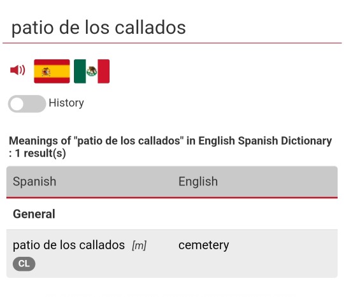
Task: Click the yellow band of Spain flag
Action: click(x=52, y=71)
